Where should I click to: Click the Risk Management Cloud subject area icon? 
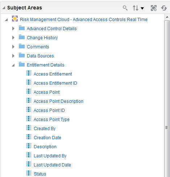[x=15, y=19]
